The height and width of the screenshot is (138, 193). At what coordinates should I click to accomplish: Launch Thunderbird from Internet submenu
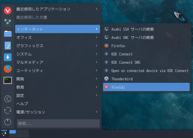(x=146, y=79)
